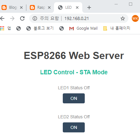The image size is (140, 138).
Task: Reload the page with the refresh icon
Action: (22, 18)
